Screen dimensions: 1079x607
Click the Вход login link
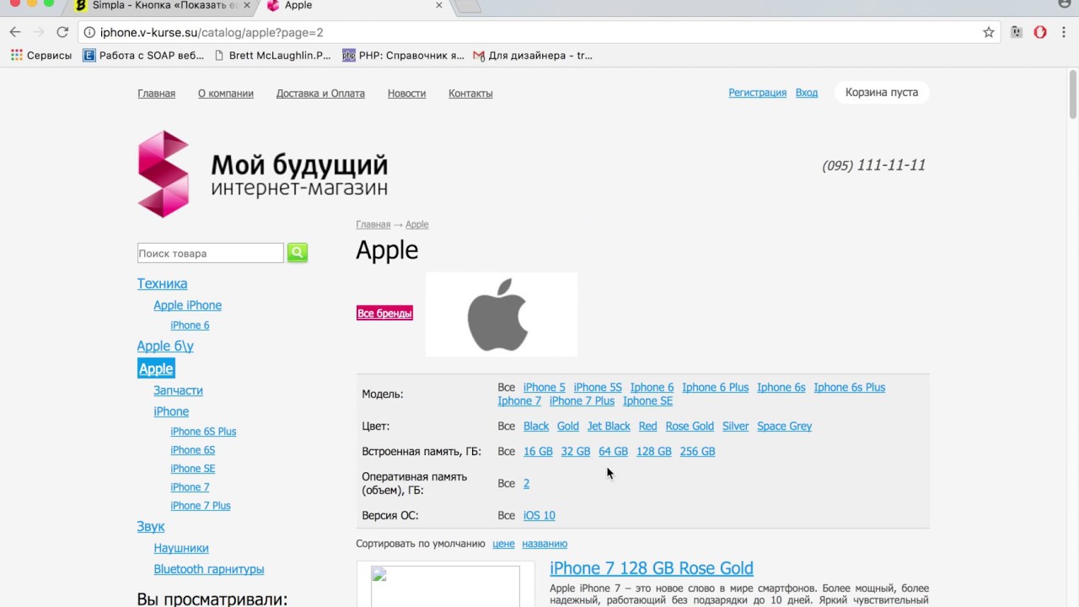[x=807, y=93]
